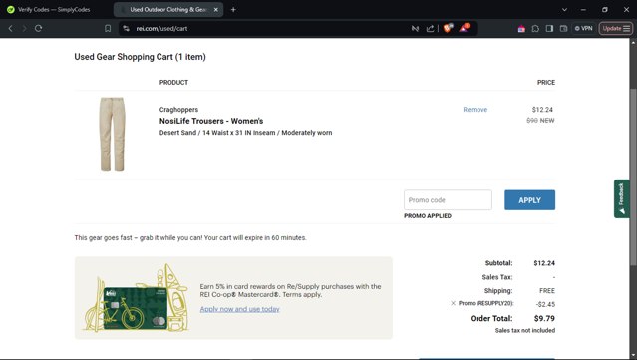Open Brave Rewards triangle icon

[464, 28]
